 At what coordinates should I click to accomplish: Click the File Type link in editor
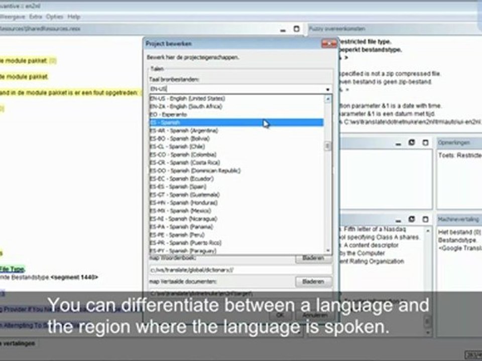tap(12, 269)
